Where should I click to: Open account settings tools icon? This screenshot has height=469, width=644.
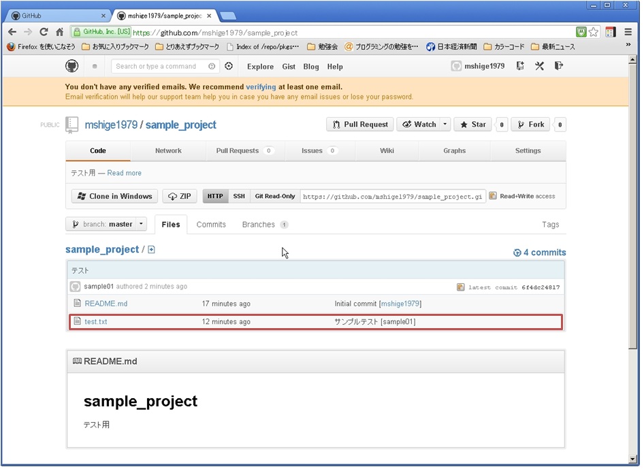(539, 66)
